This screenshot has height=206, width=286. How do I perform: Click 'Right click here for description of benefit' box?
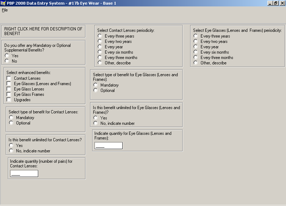(43, 31)
